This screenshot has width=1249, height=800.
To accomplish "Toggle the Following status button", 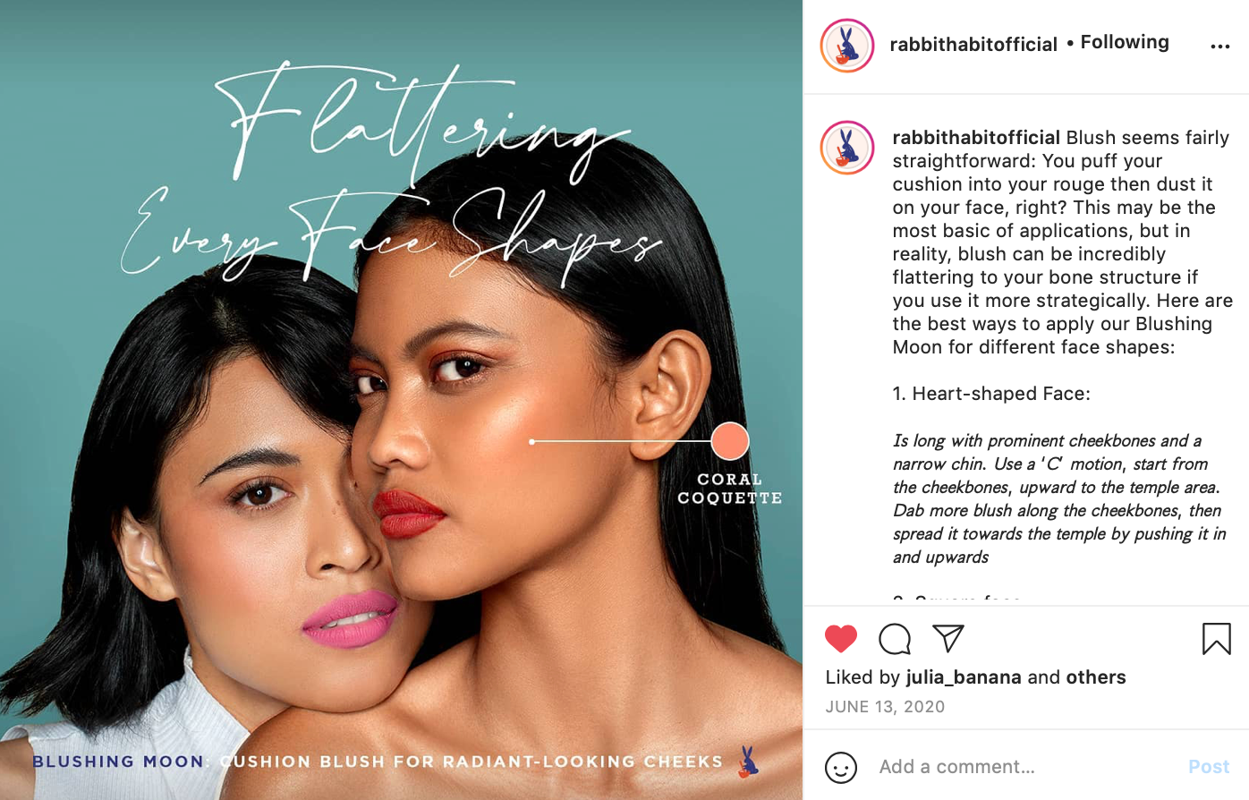I will pyautogui.click(x=1125, y=42).
